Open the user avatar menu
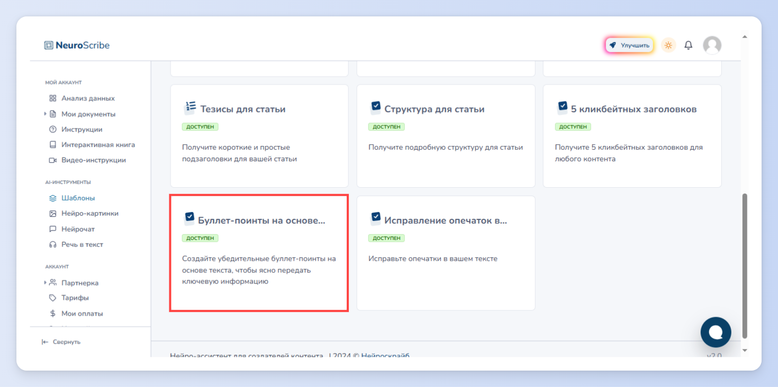This screenshot has width=778, height=387. pos(712,45)
